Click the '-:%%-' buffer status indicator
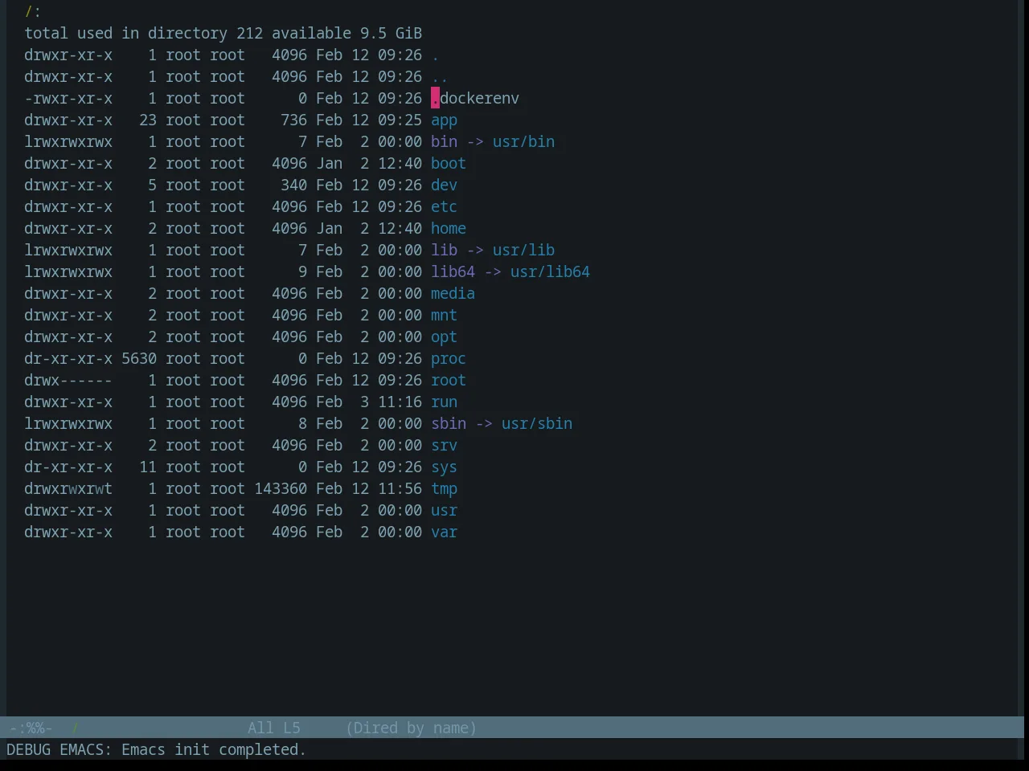Viewport: 1029px width, 771px height. (x=31, y=728)
